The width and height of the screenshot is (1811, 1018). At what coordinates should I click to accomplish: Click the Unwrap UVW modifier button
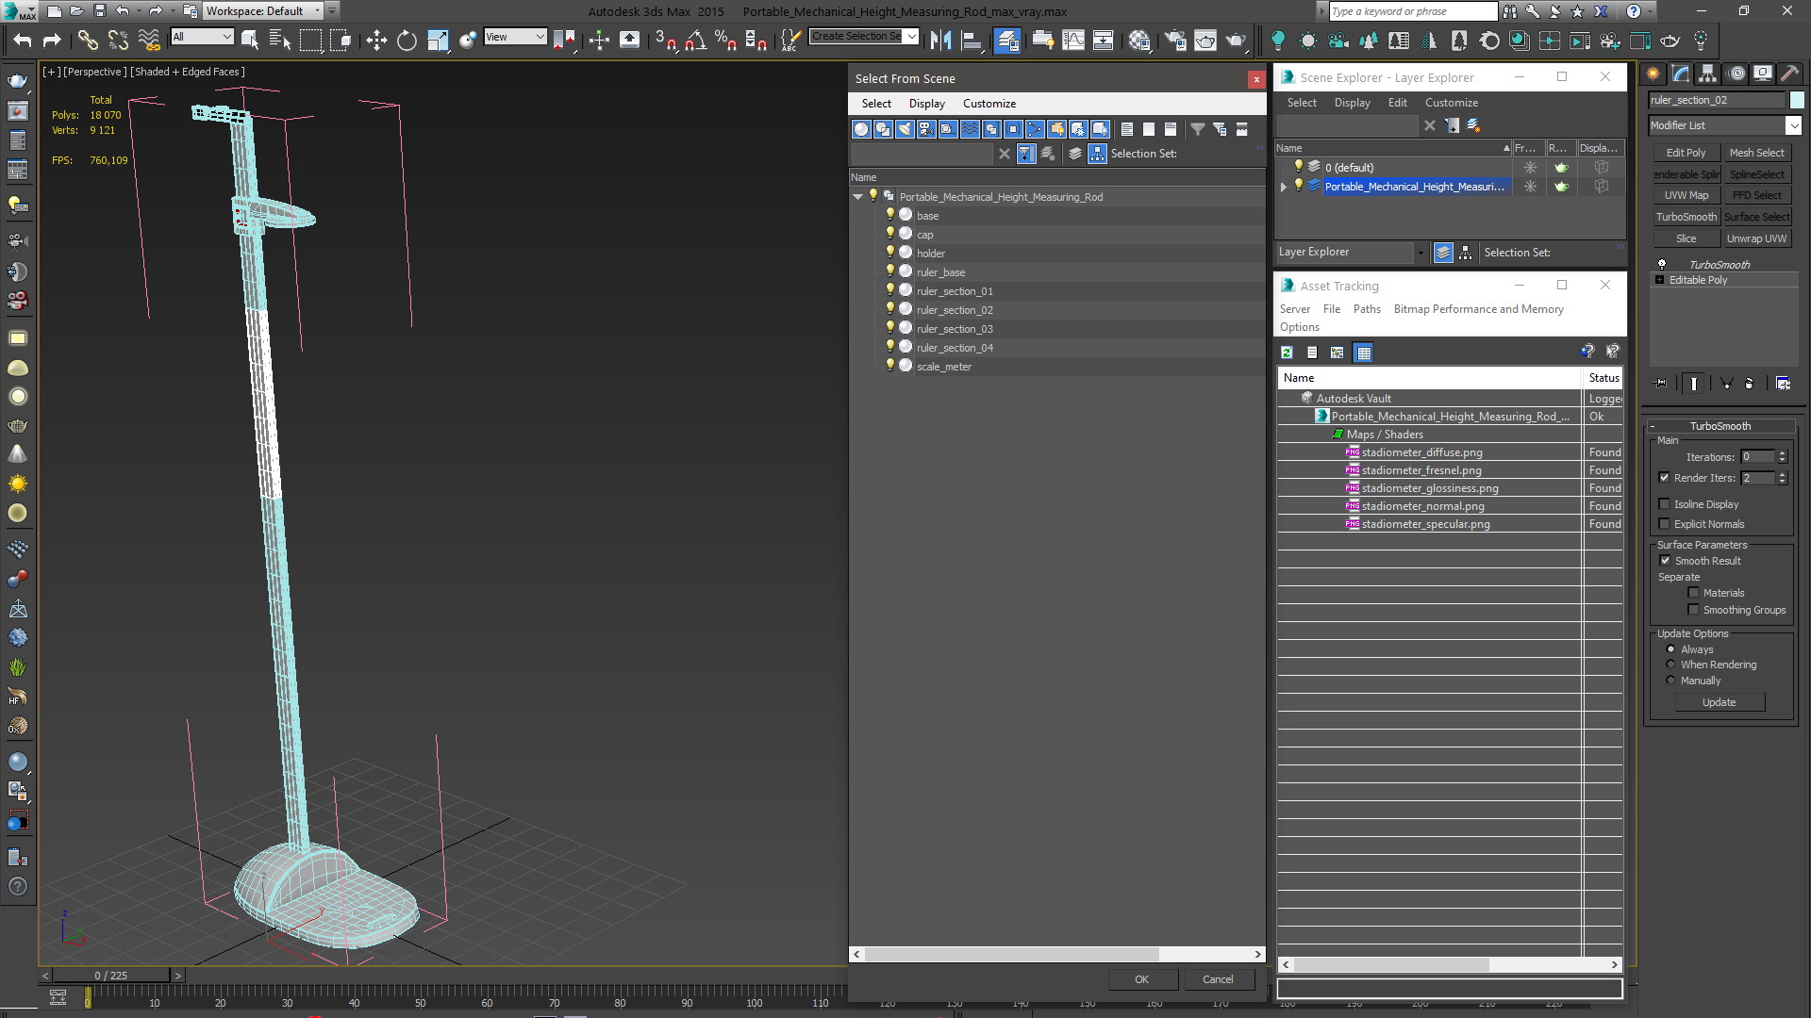tap(1756, 238)
